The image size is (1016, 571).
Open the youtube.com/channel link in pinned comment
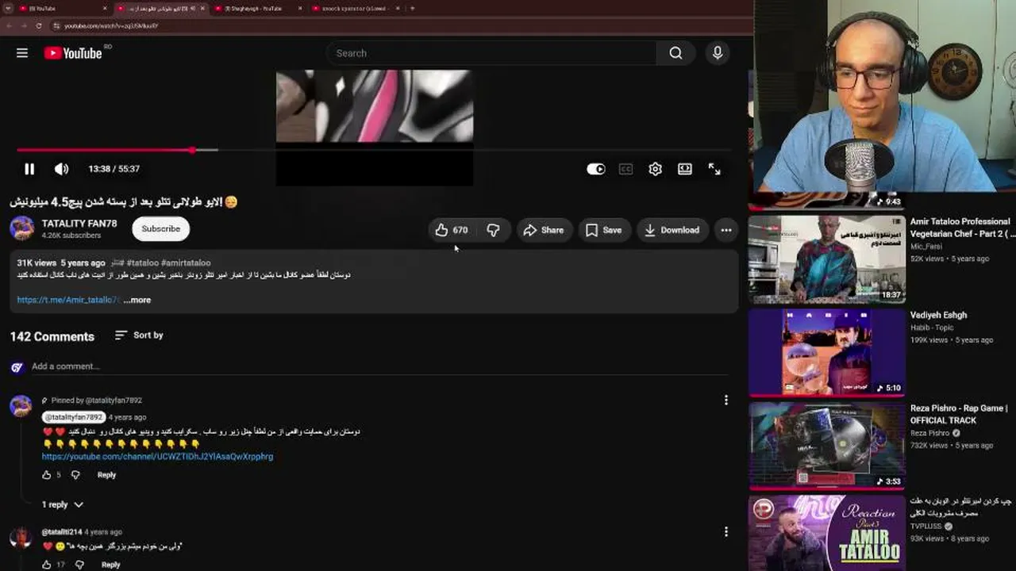coord(157,457)
